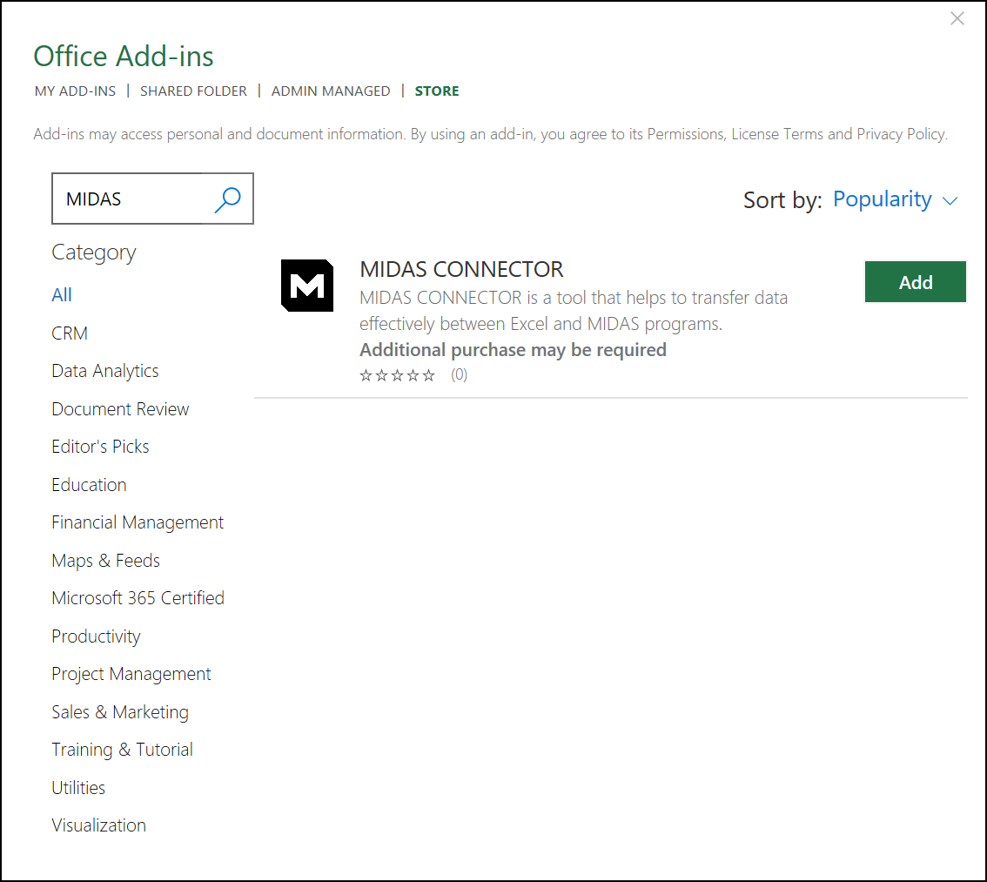Image resolution: width=987 pixels, height=882 pixels.
Task: Open the Microsoft 365 Certified category
Action: pyautogui.click(x=138, y=597)
